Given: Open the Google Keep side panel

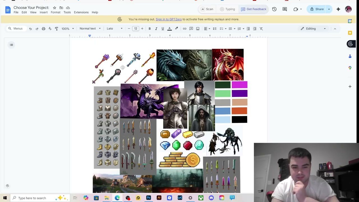Looking at the screenshot, I should [350, 33].
